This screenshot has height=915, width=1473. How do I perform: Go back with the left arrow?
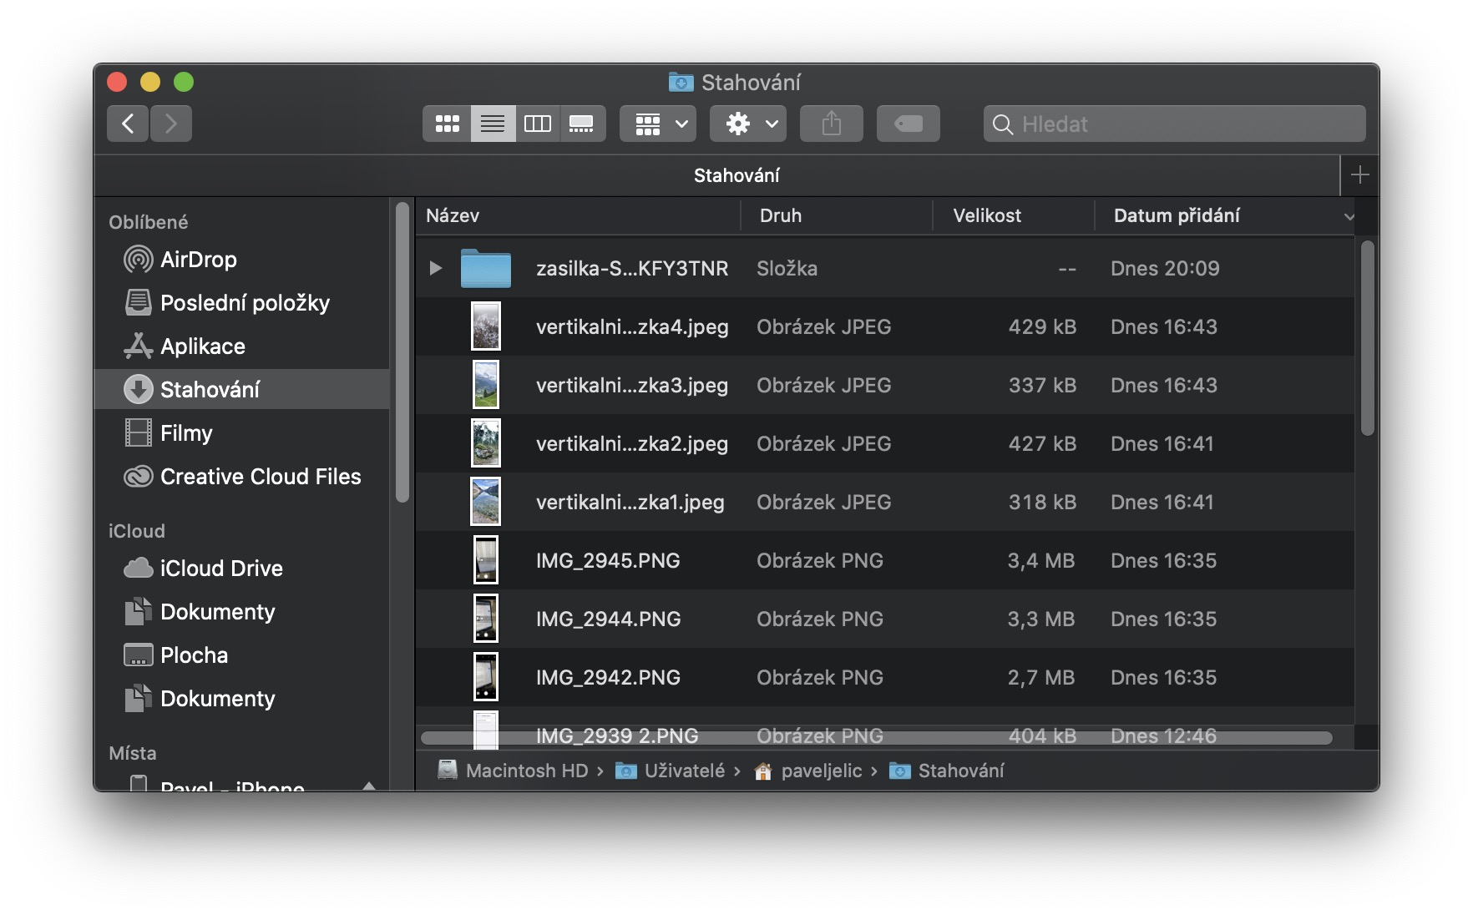point(128,124)
